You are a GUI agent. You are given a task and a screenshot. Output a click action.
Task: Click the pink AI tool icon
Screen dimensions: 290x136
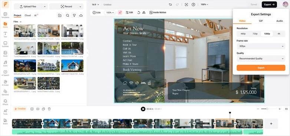pyautogui.click(x=120, y=13)
